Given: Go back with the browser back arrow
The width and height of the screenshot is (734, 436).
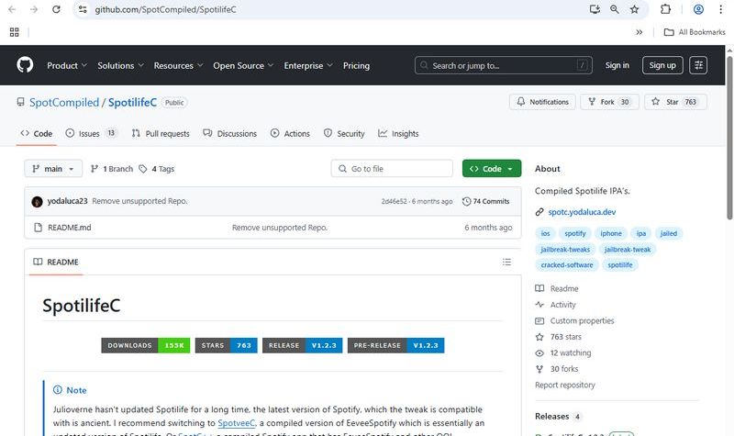Looking at the screenshot, I should point(12,9).
